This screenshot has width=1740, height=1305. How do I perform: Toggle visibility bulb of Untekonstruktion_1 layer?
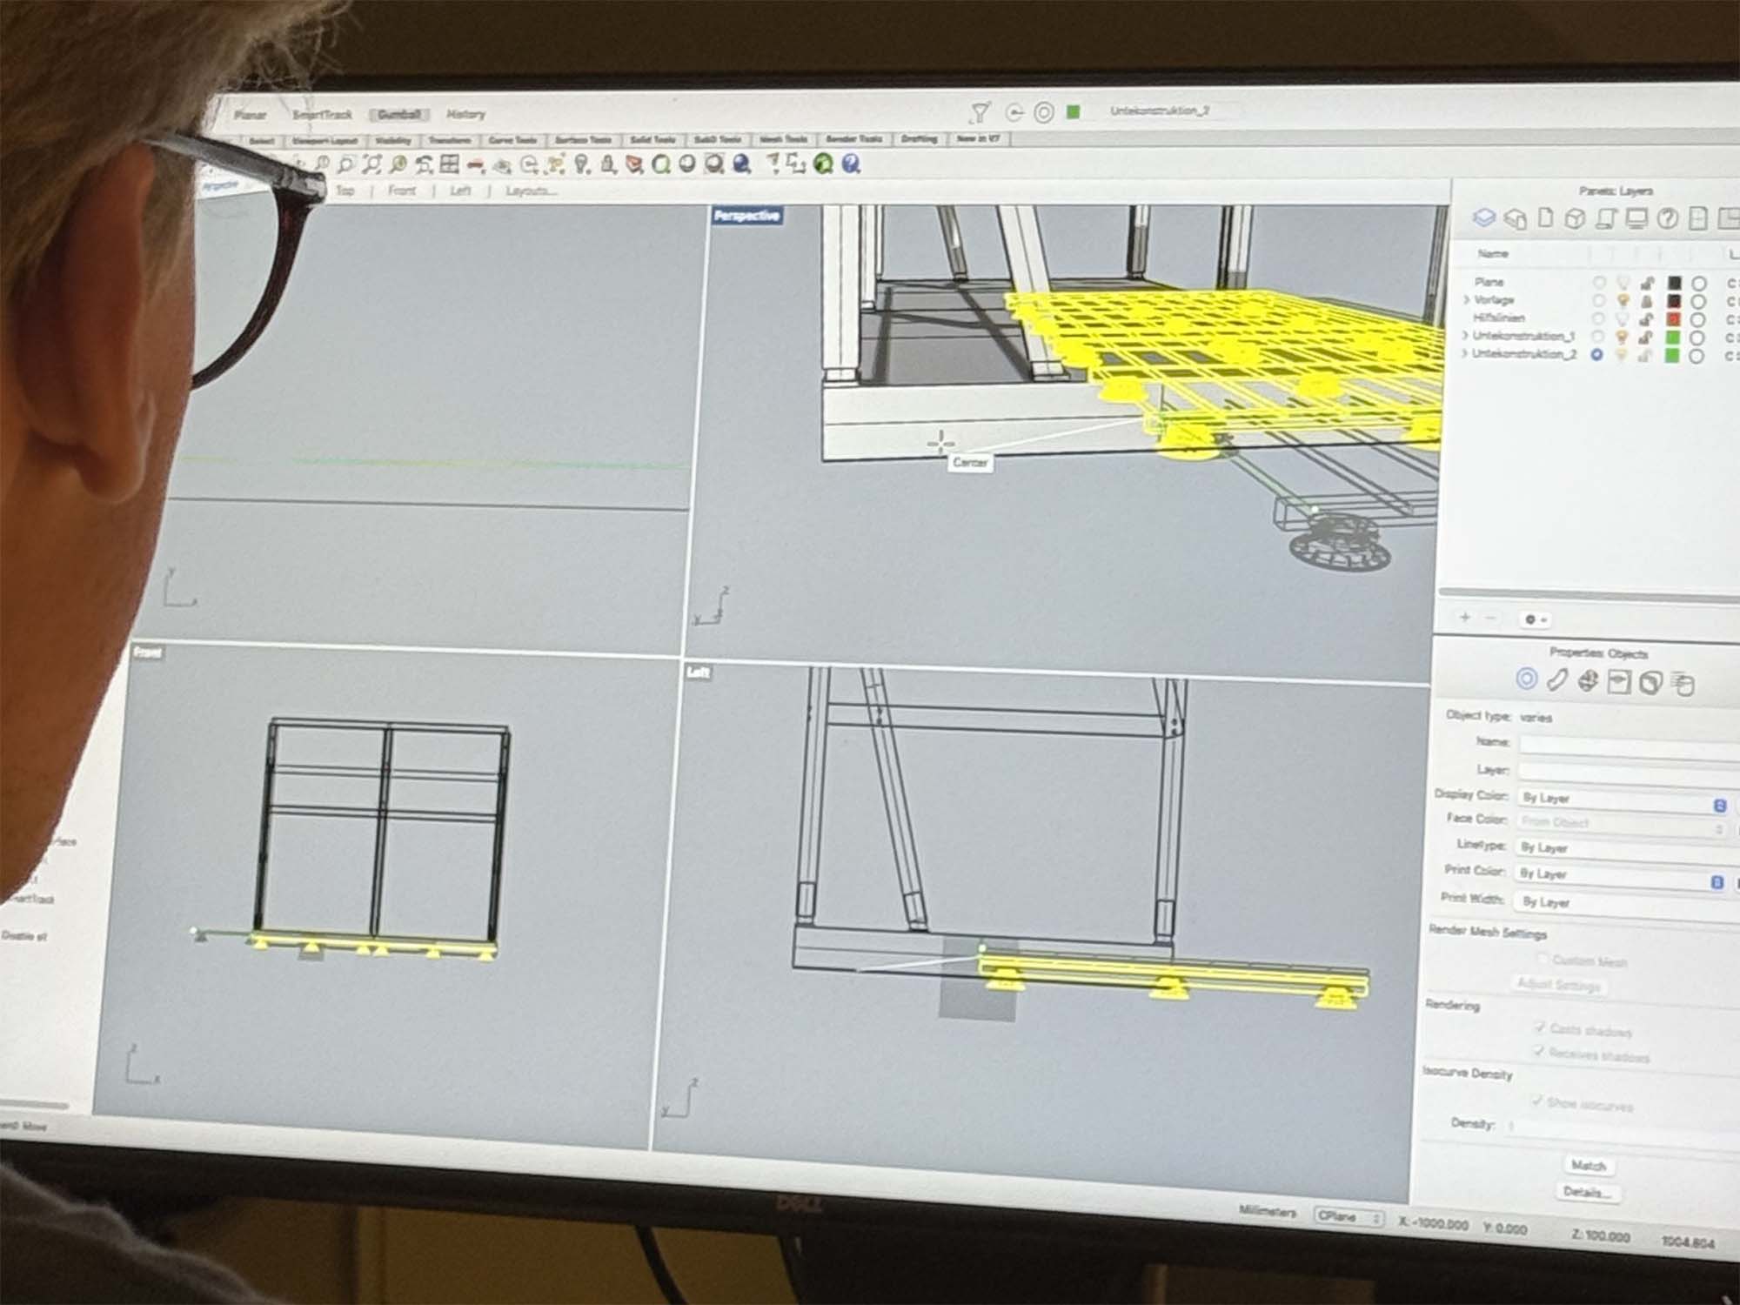[1622, 337]
